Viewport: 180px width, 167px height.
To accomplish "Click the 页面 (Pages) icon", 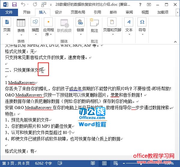I will tap(7, 22).
